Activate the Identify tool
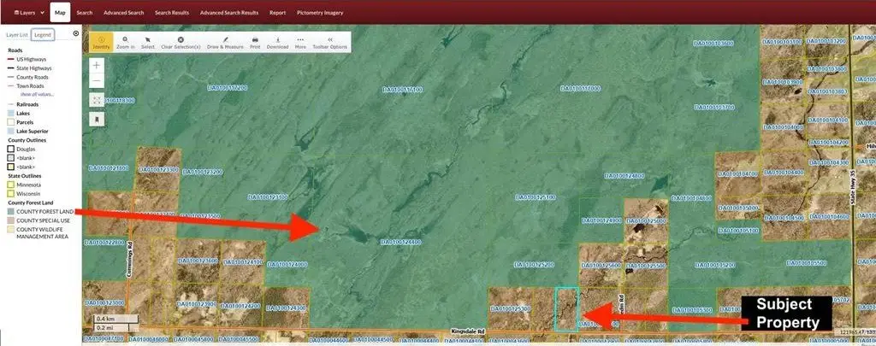Image resolution: width=876 pixels, height=346 pixels. (101, 42)
